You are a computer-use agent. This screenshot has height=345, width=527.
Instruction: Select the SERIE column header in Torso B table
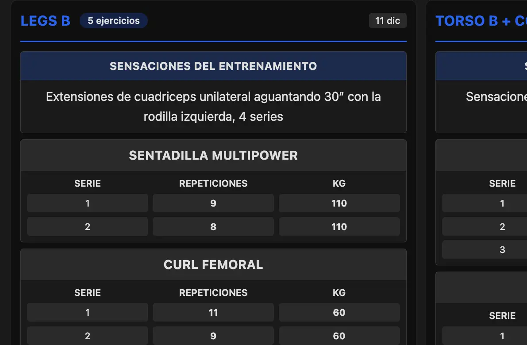pos(502,183)
